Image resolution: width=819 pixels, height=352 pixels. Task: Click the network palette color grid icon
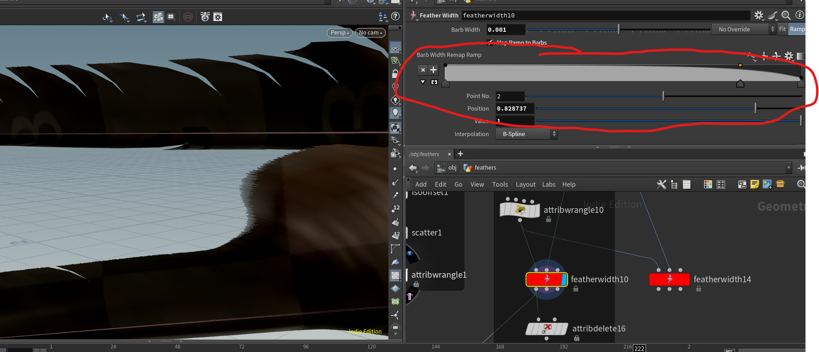click(708, 185)
